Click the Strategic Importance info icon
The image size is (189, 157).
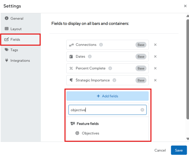[x=114, y=80]
